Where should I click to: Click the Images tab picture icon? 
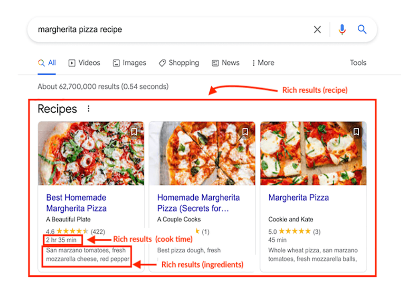point(116,63)
